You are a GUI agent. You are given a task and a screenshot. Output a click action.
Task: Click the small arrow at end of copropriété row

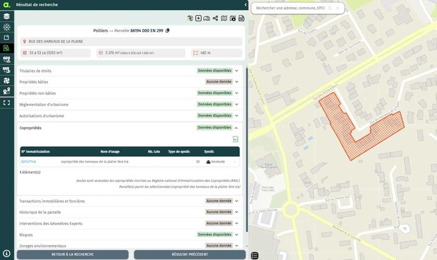(235, 162)
